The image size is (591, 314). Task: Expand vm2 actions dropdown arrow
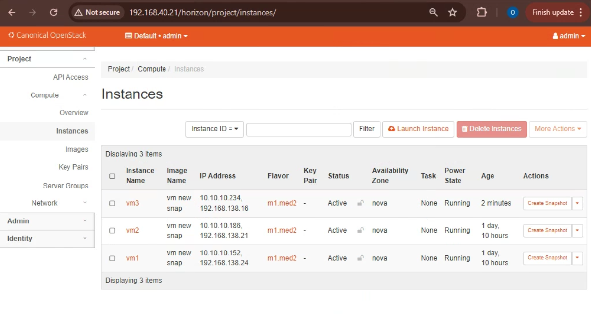click(x=577, y=230)
